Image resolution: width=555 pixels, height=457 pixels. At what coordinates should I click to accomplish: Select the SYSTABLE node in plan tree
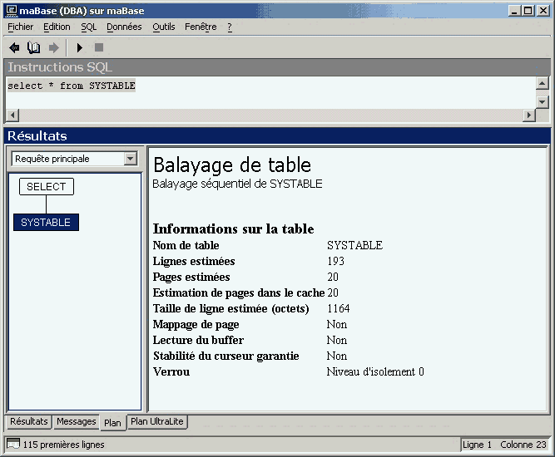pyautogui.click(x=46, y=223)
